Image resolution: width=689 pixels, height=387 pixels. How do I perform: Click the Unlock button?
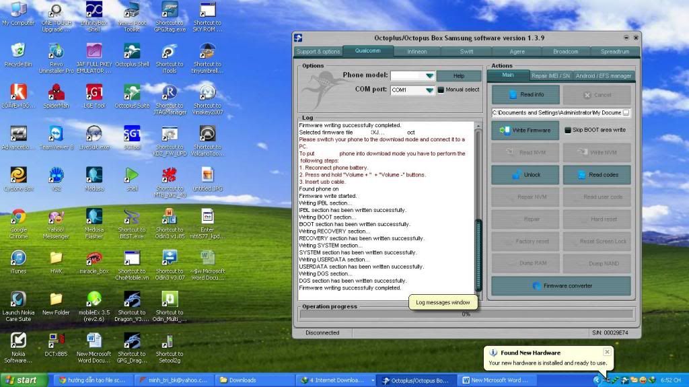pos(525,174)
